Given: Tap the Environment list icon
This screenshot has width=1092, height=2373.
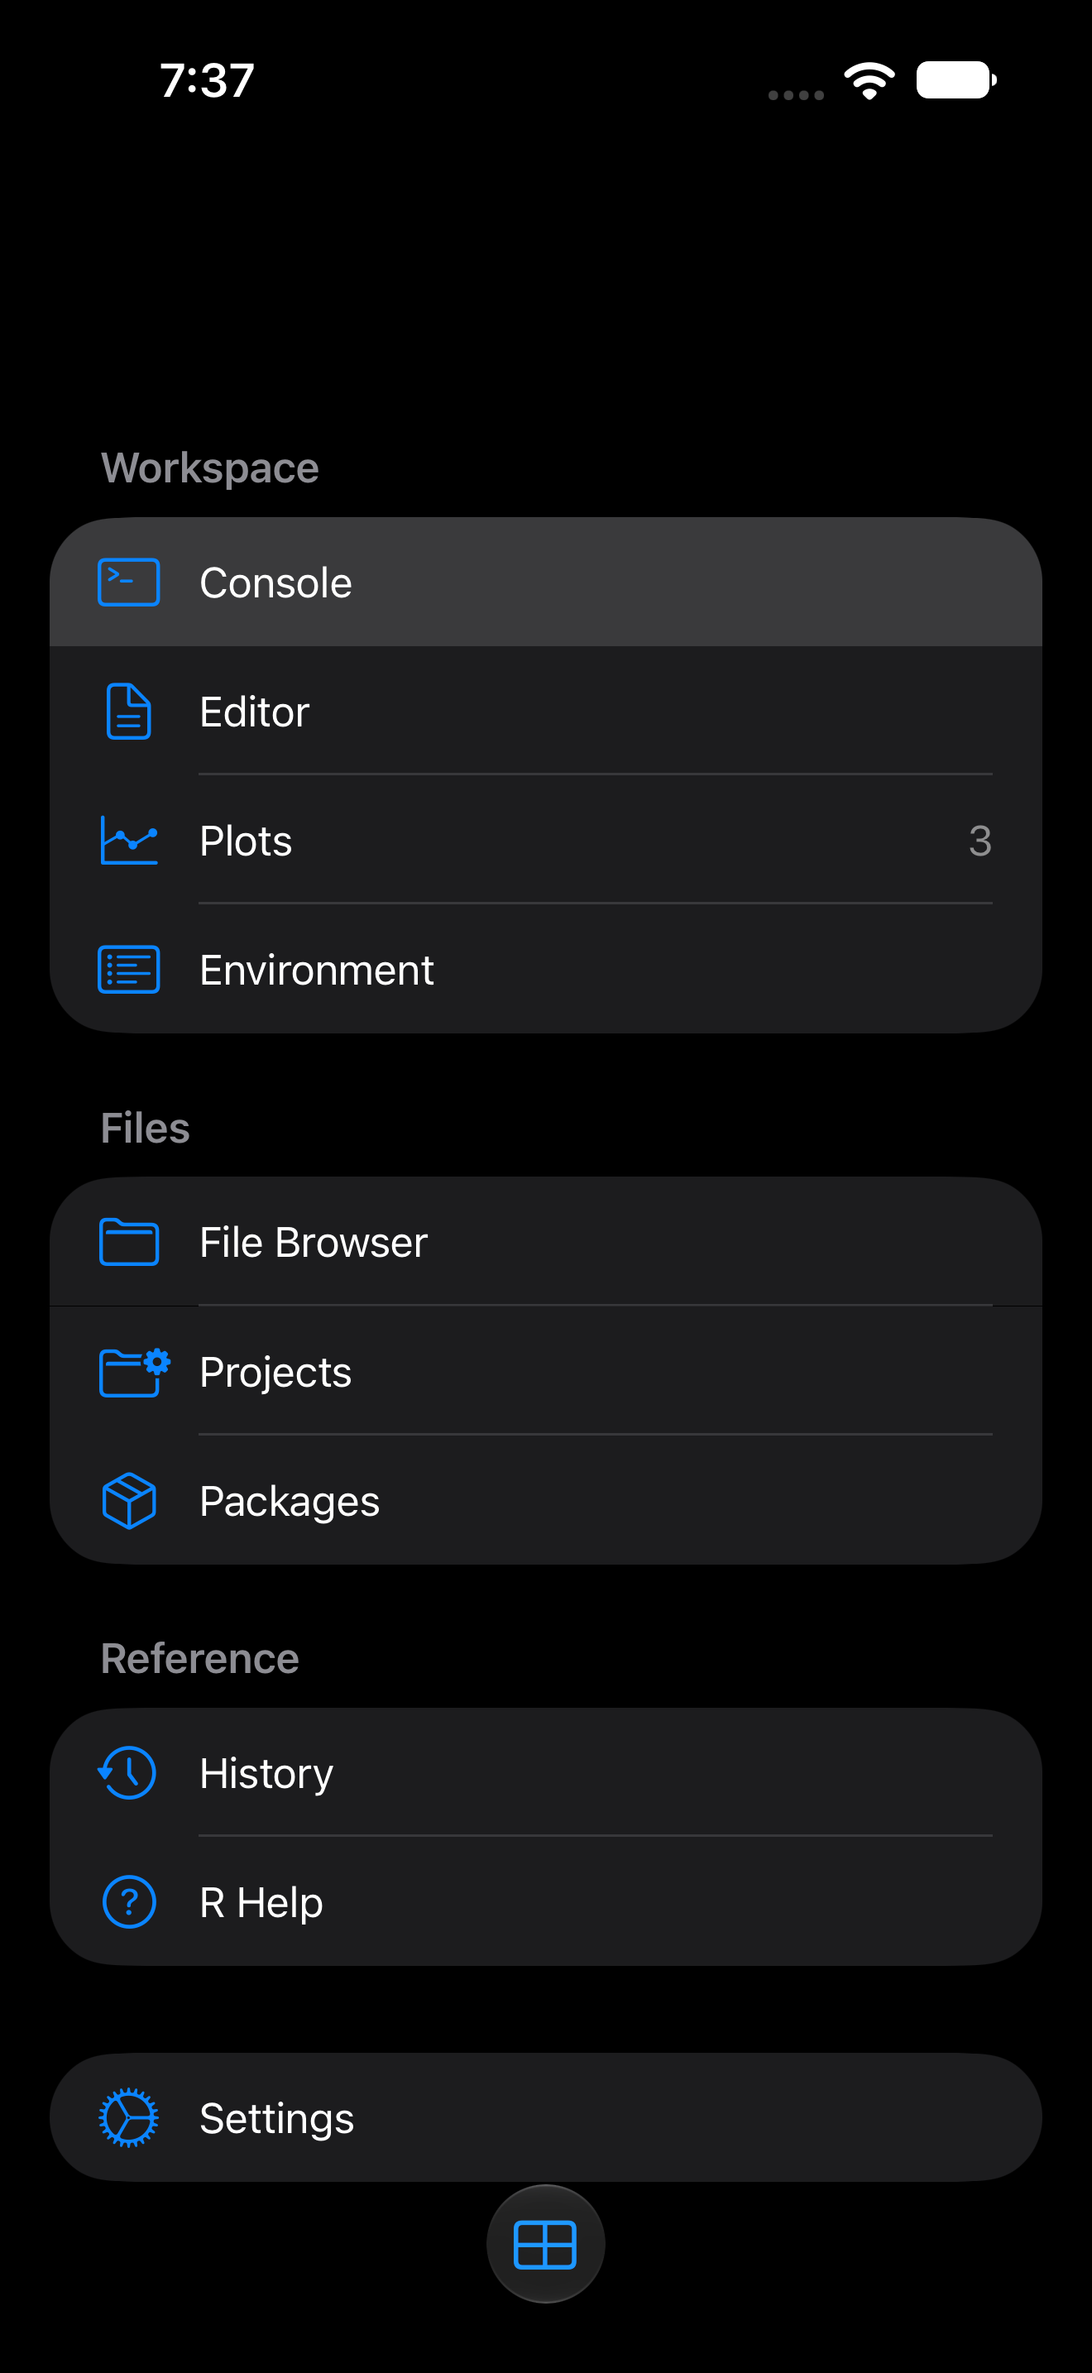Looking at the screenshot, I should 129,969.
